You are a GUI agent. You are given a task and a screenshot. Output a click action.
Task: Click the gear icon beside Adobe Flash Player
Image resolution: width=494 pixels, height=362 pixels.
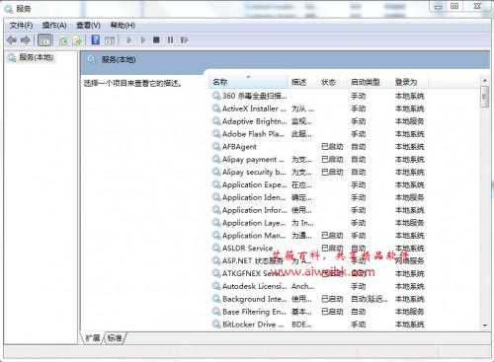(216, 133)
